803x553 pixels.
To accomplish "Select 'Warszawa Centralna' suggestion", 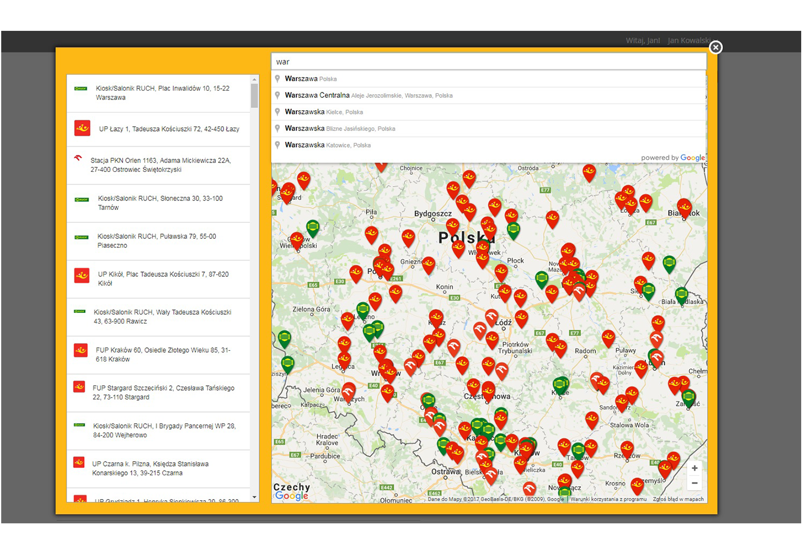I will pos(489,95).
